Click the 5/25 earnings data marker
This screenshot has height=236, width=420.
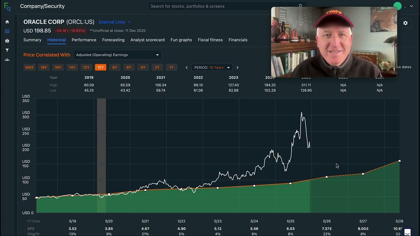(290, 183)
